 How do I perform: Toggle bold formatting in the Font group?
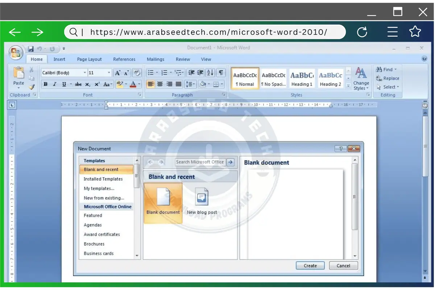46,84
